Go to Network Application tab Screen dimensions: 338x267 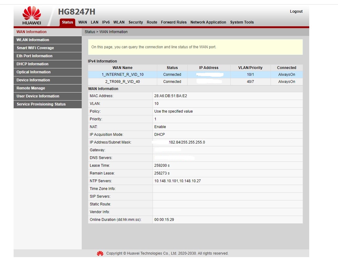tap(208, 22)
